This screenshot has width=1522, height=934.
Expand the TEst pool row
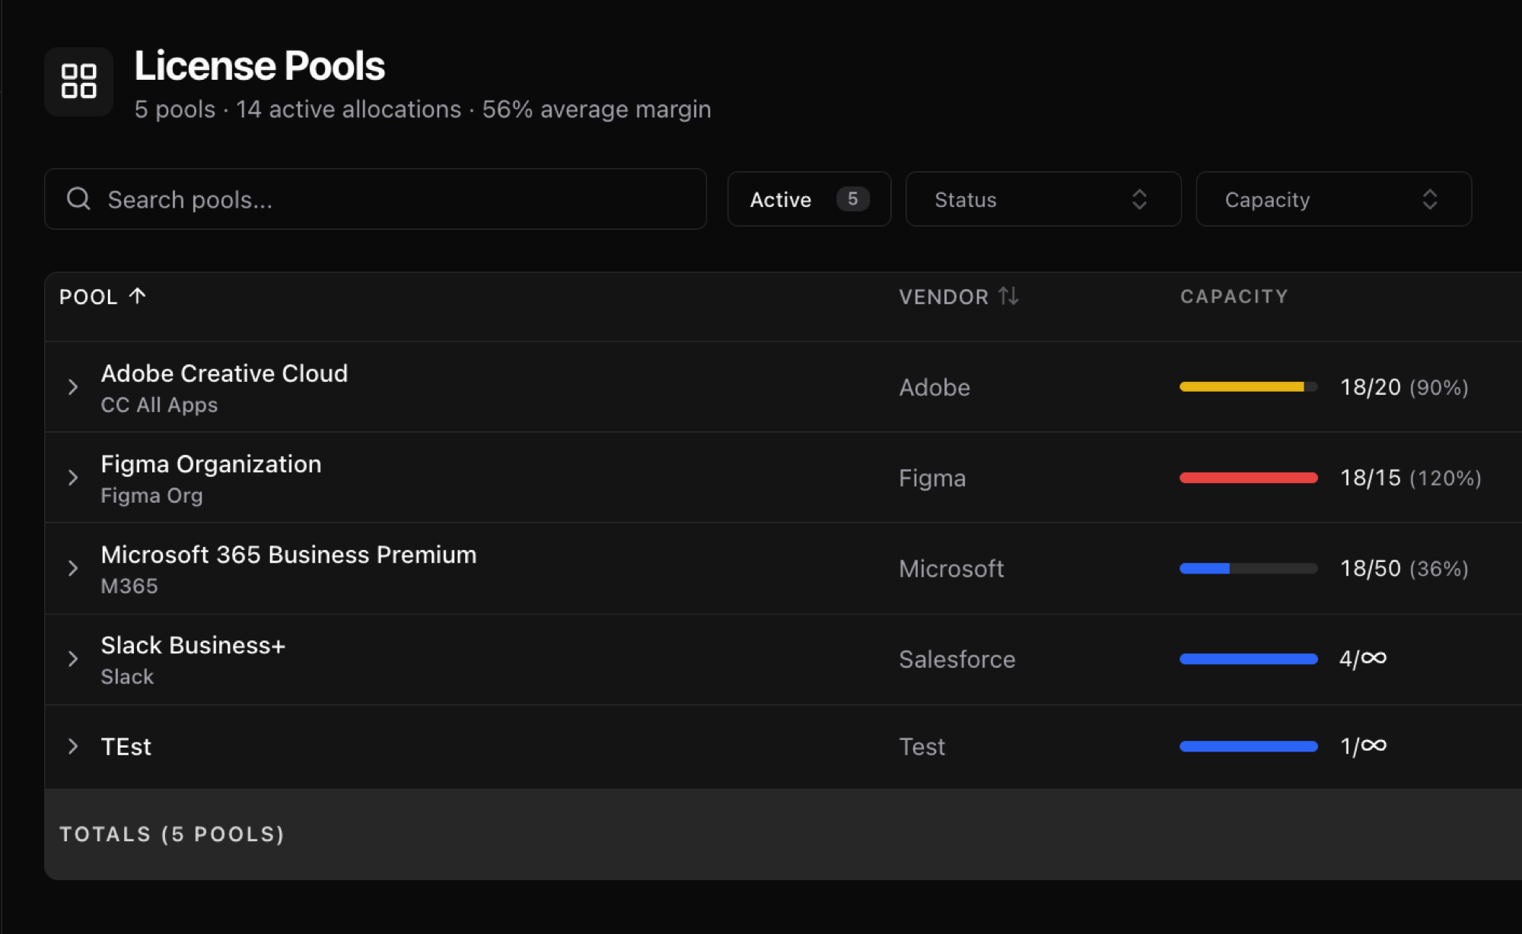[x=73, y=746]
